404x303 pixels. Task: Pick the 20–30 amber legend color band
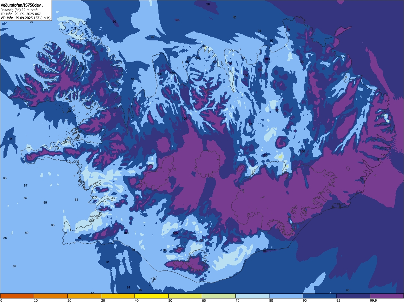pos(84,296)
